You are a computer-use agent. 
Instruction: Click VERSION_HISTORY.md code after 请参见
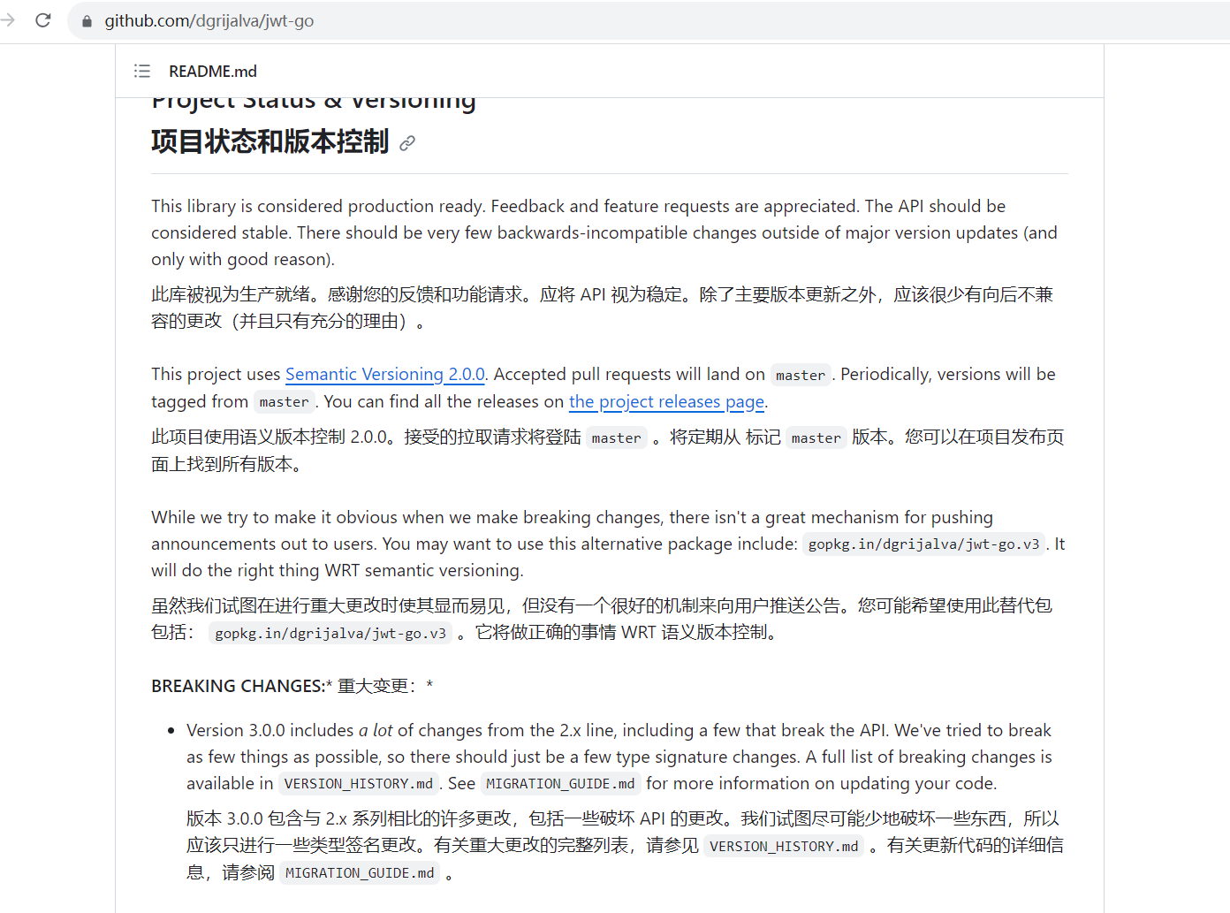pos(784,847)
